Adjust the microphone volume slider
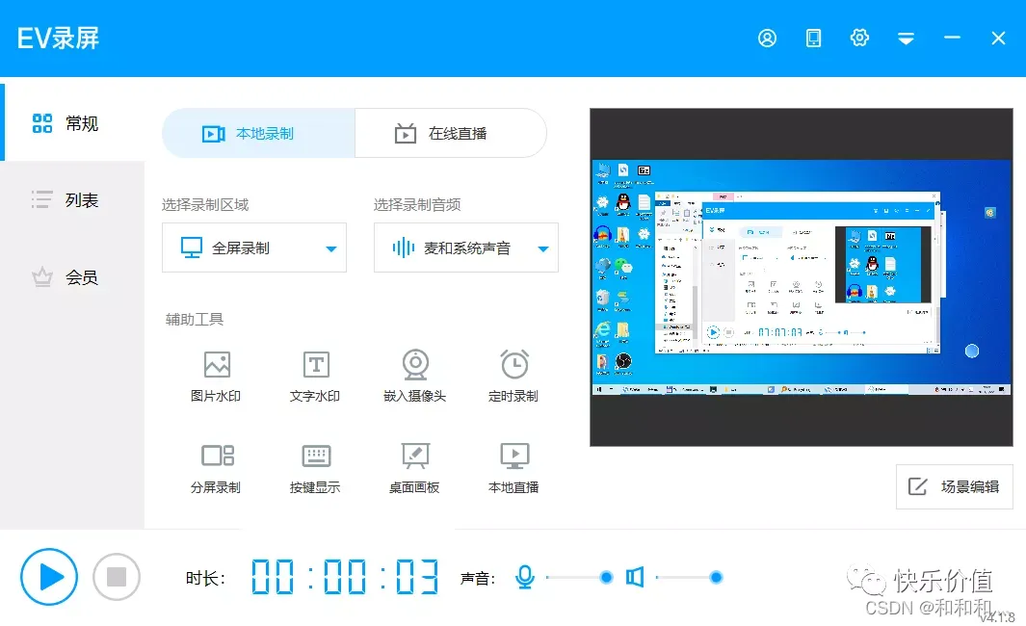1026x626 pixels. tap(579, 577)
